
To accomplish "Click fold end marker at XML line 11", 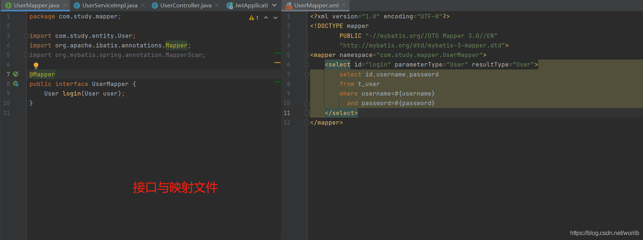I will click(307, 113).
